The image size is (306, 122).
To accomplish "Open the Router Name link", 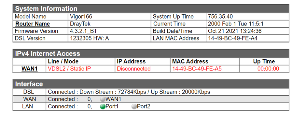I will point(33,24).
